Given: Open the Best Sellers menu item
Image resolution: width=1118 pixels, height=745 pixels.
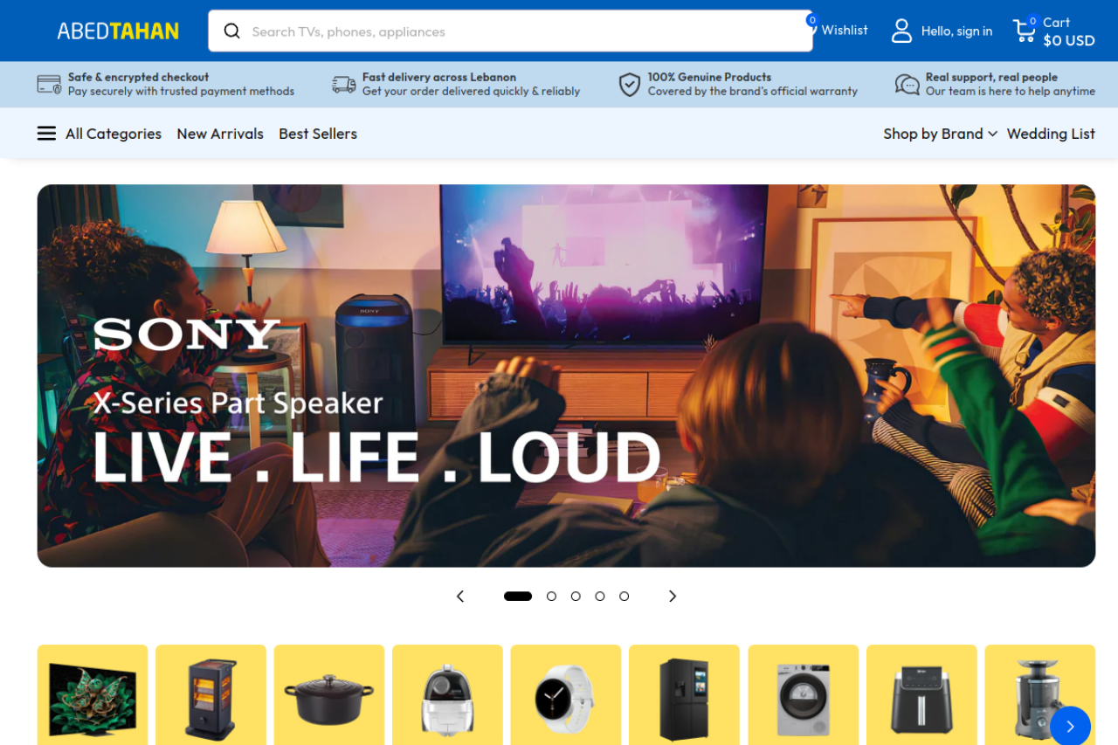Looking at the screenshot, I should 318,134.
